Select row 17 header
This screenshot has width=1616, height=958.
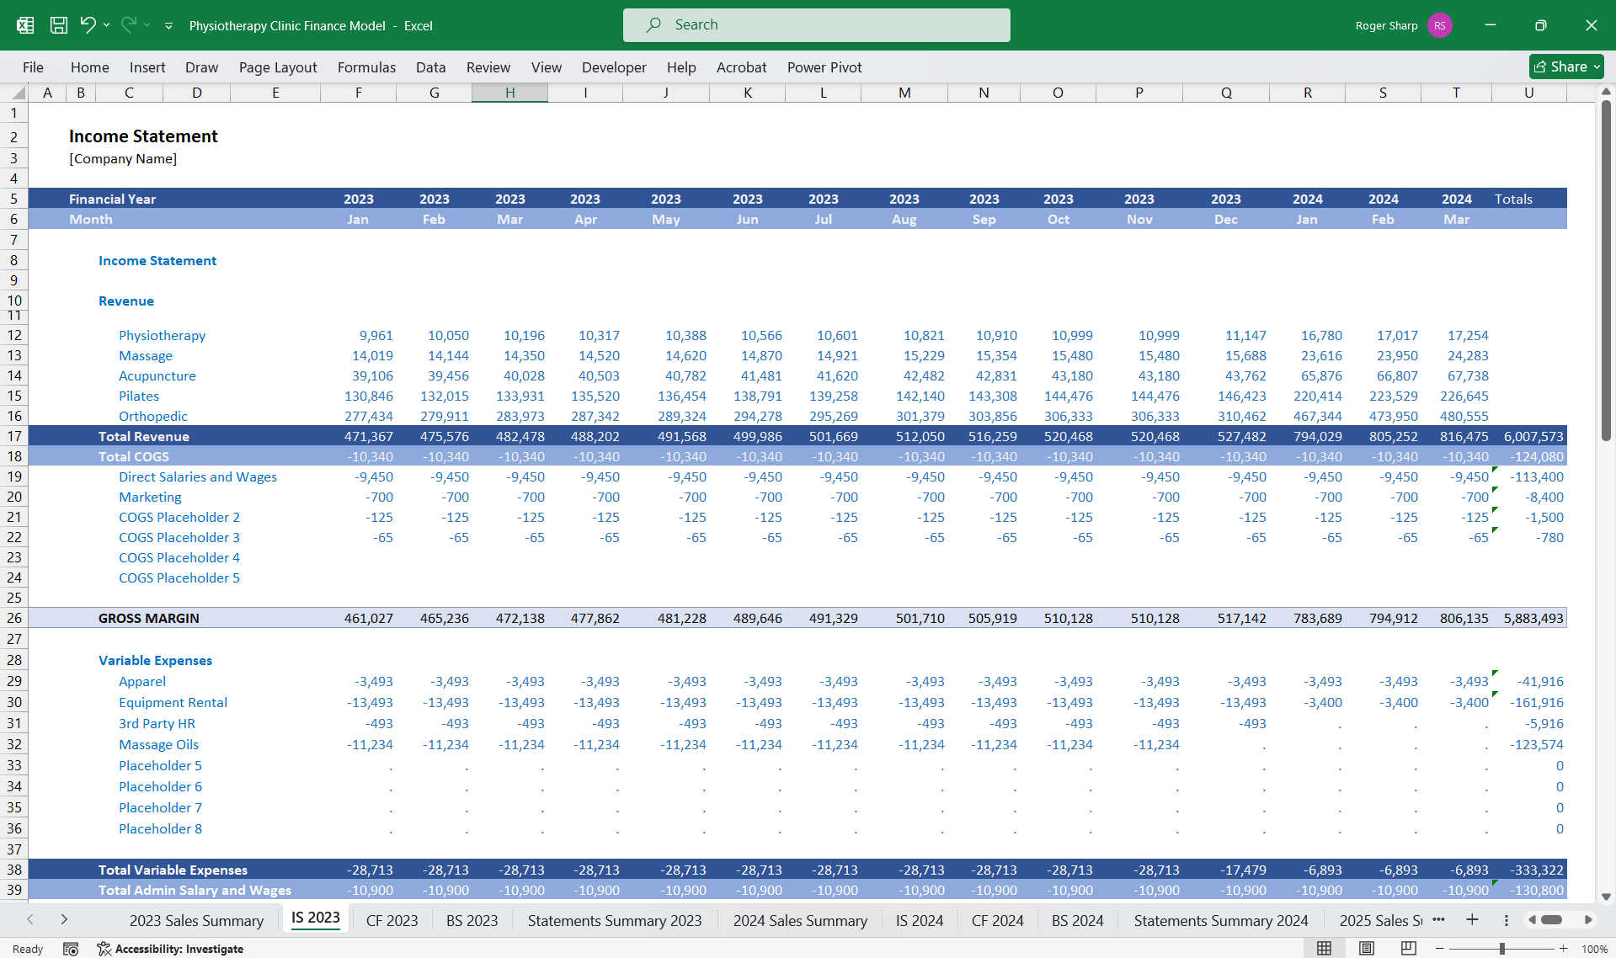tap(14, 436)
